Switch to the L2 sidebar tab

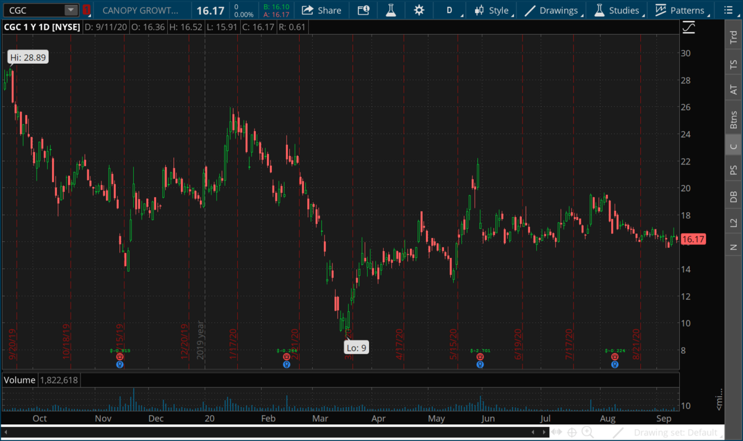click(733, 222)
